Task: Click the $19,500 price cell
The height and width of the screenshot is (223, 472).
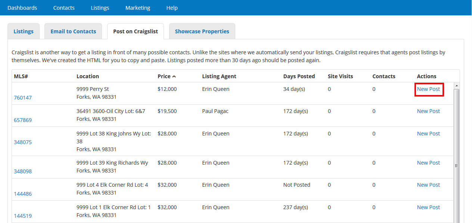Action: (x=167, y=111)
